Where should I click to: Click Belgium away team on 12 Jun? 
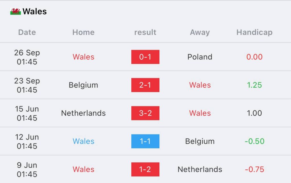pyautogui.click(x=200, y=141)
